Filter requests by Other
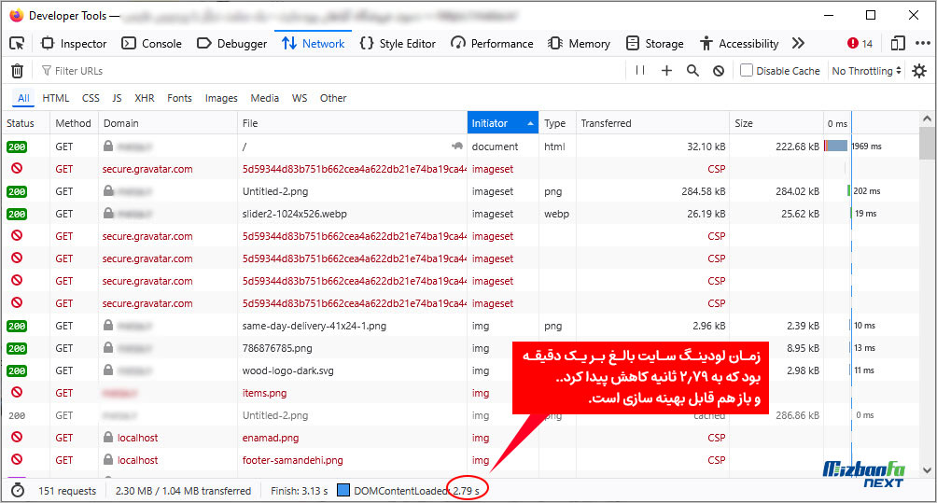The image size is (937, 503). click(333, 98)
